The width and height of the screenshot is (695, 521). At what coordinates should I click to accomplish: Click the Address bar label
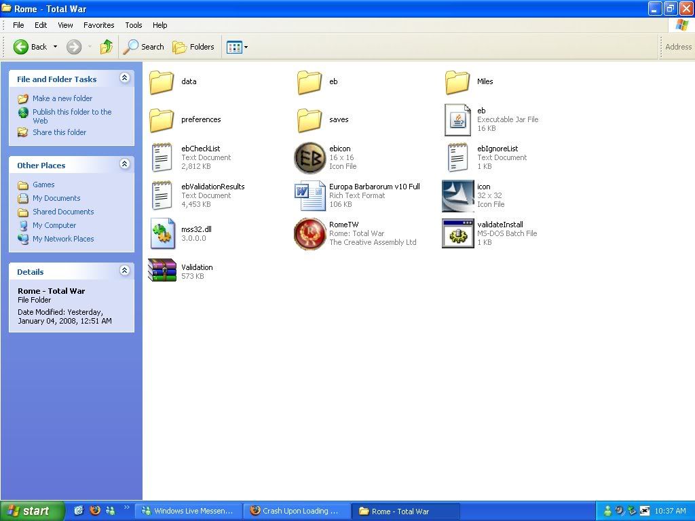click(x=678, y=47)
